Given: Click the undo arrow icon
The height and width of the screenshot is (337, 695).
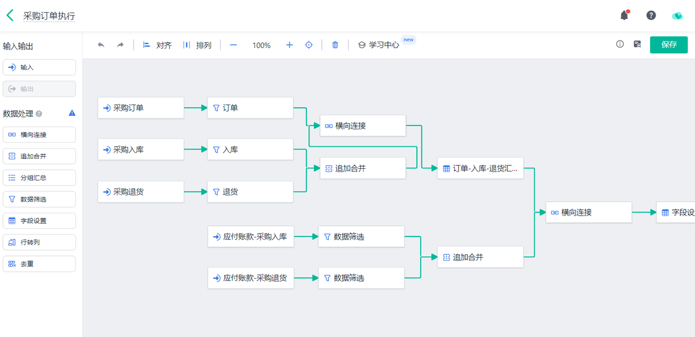Looking at the screenshot, I should 101,45.
